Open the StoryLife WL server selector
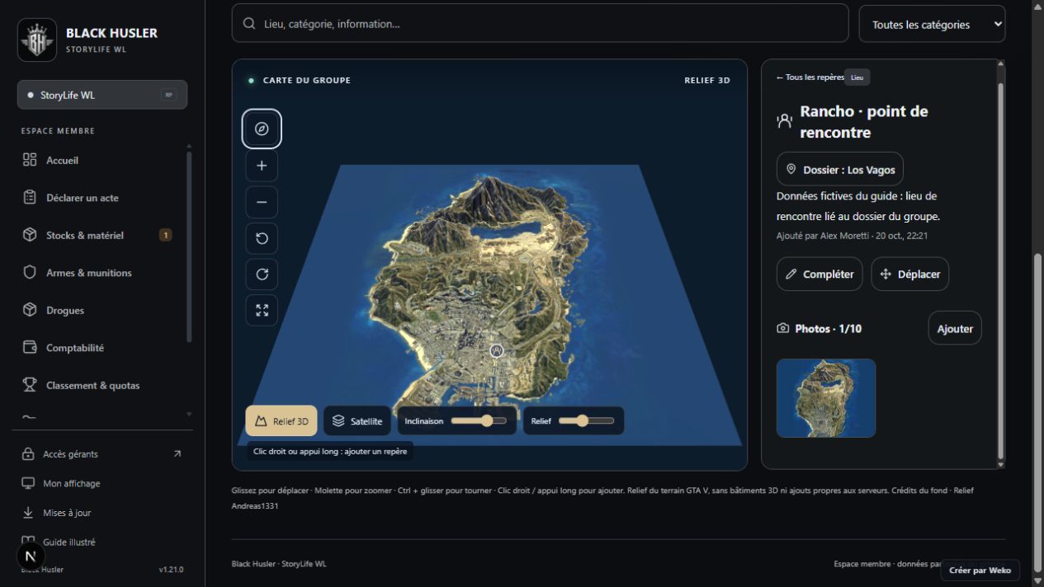 click(x=102, y=95)
